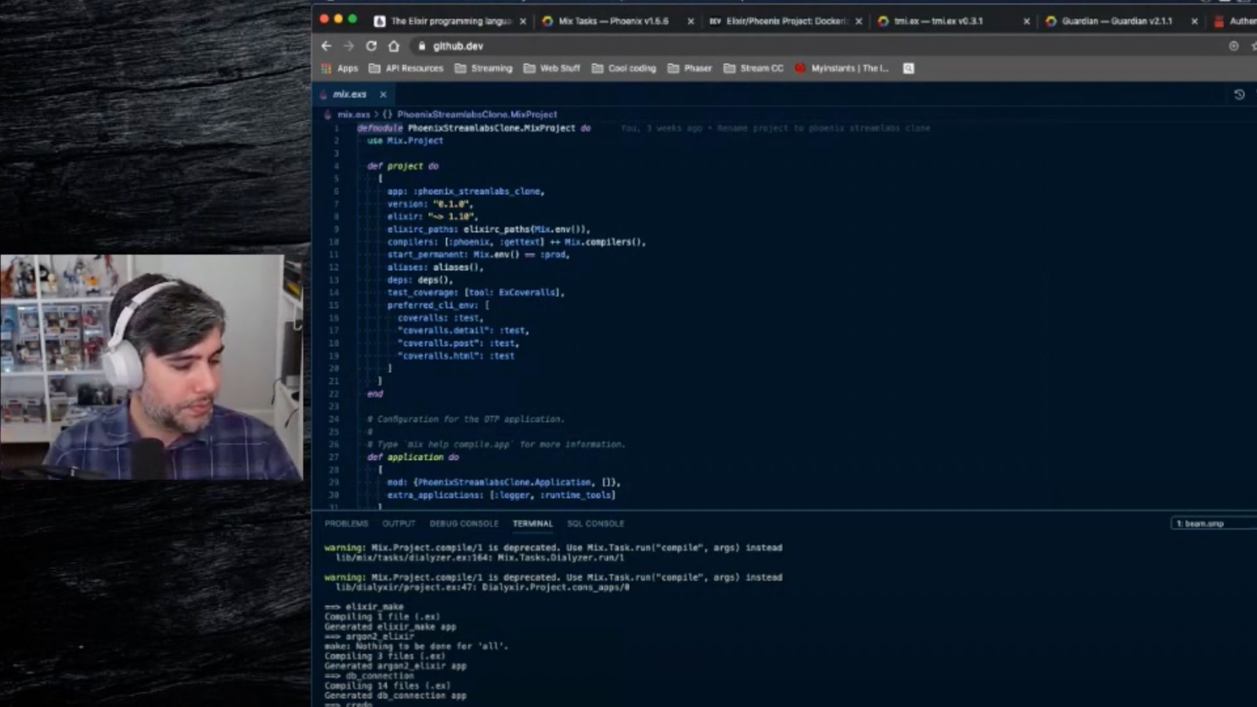
Task: Click PhoenixStreamlabsClone.MixProject in the breadcrumb
Action: tap(477, 114)
